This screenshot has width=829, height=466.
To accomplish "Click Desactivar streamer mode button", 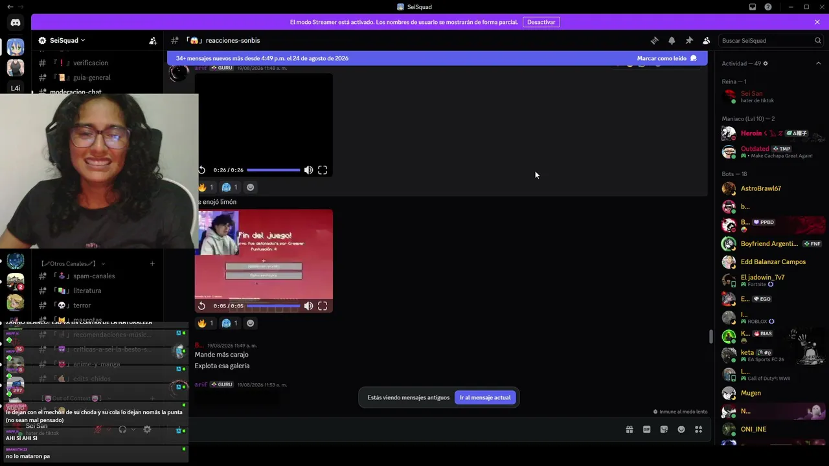I will coord(541,22).
